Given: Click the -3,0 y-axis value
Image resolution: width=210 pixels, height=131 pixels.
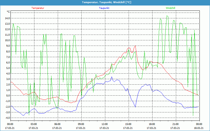Looking at the screenshot, I should coord(8,112).
